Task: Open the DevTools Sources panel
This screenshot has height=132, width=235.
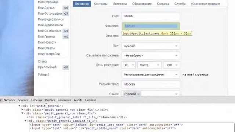Action: click(x=23, y=100)
